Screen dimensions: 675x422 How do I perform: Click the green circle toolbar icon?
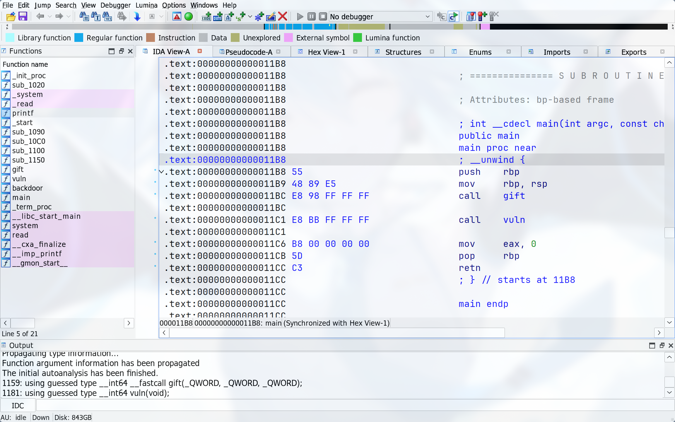tap(189, 16)
